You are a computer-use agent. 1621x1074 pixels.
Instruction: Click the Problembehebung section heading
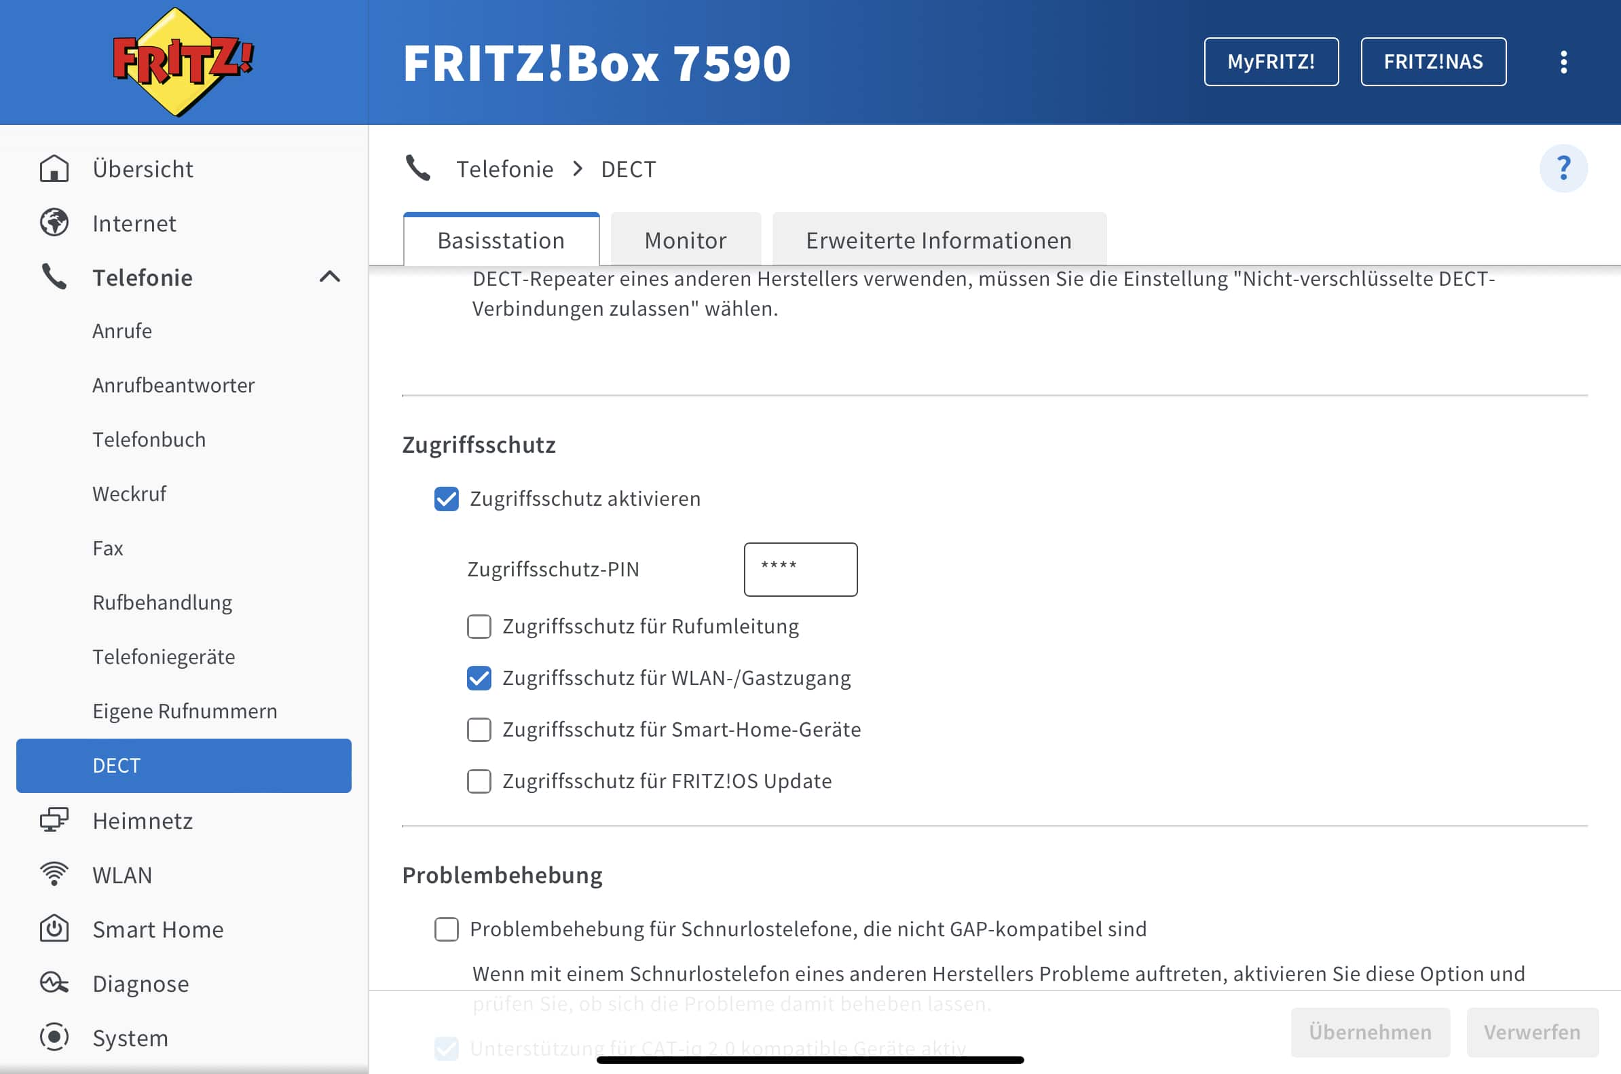point(502,874)
